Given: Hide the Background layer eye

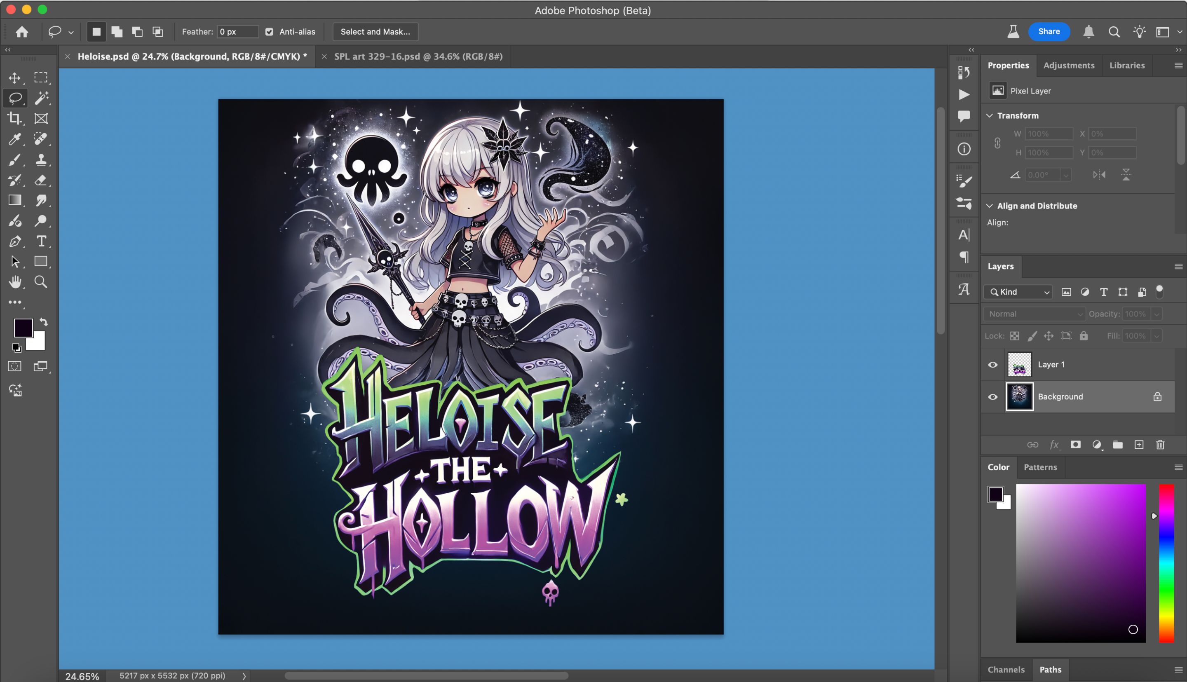Looking at the screenshot, I should pyautogui.click(x=992, y=397).
